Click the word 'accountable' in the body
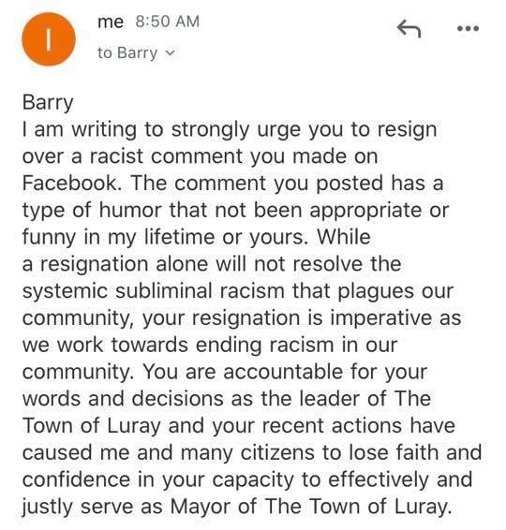The image size is (506, 530). point(282,372)
